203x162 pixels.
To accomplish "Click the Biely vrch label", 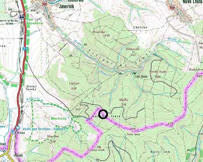I will pyautogui.click(x=160, y=152).
